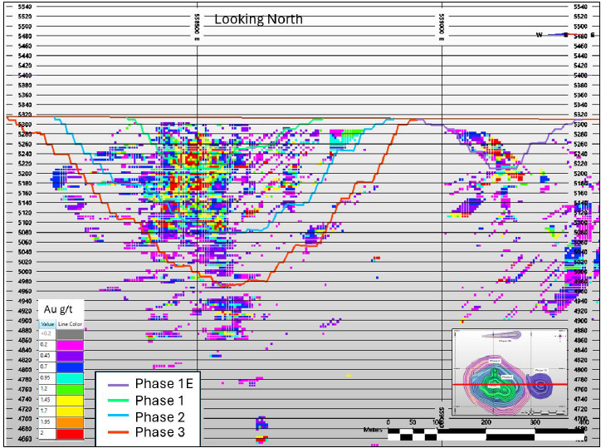Image resolution: width=601 pixels, height=448 pixels.
Task: Click the 4800 elevation label on right axis
Action: pos(581,370)
